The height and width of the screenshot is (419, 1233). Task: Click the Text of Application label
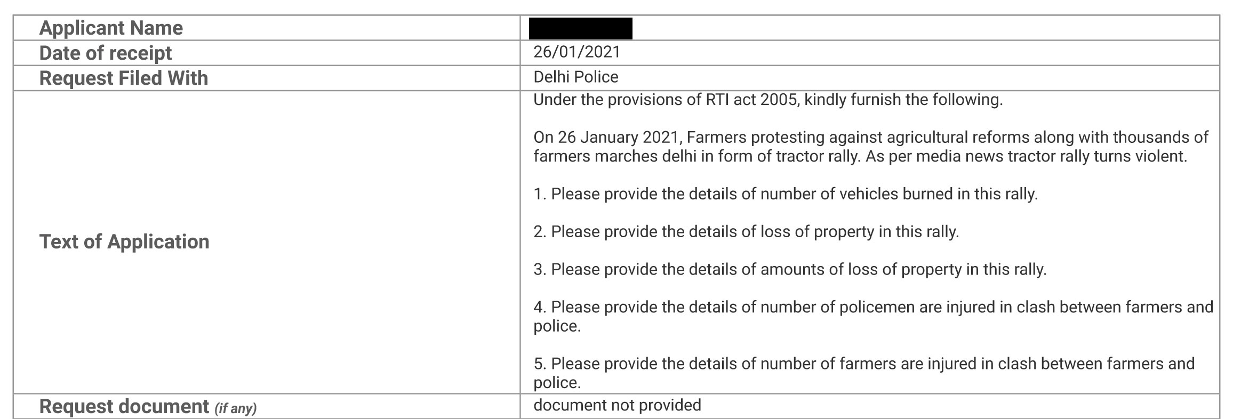point(124,241)
